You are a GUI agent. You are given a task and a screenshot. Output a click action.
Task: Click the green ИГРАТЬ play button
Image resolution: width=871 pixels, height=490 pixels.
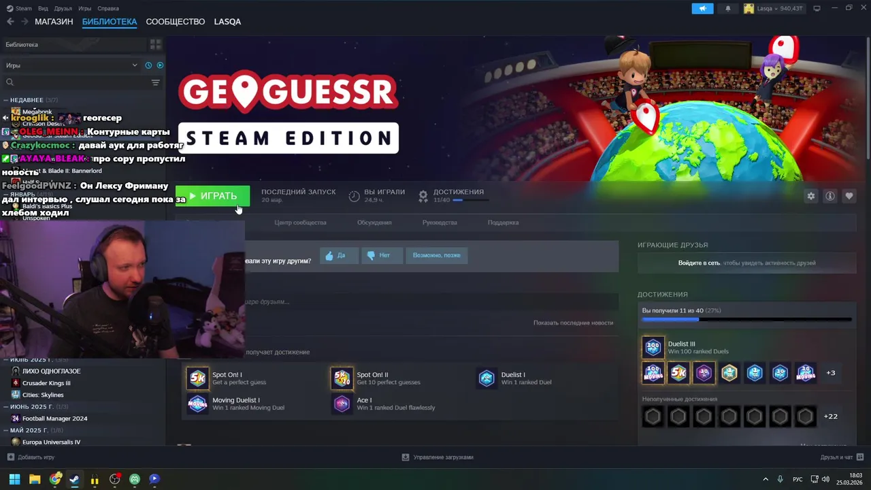tap(213, 196)
